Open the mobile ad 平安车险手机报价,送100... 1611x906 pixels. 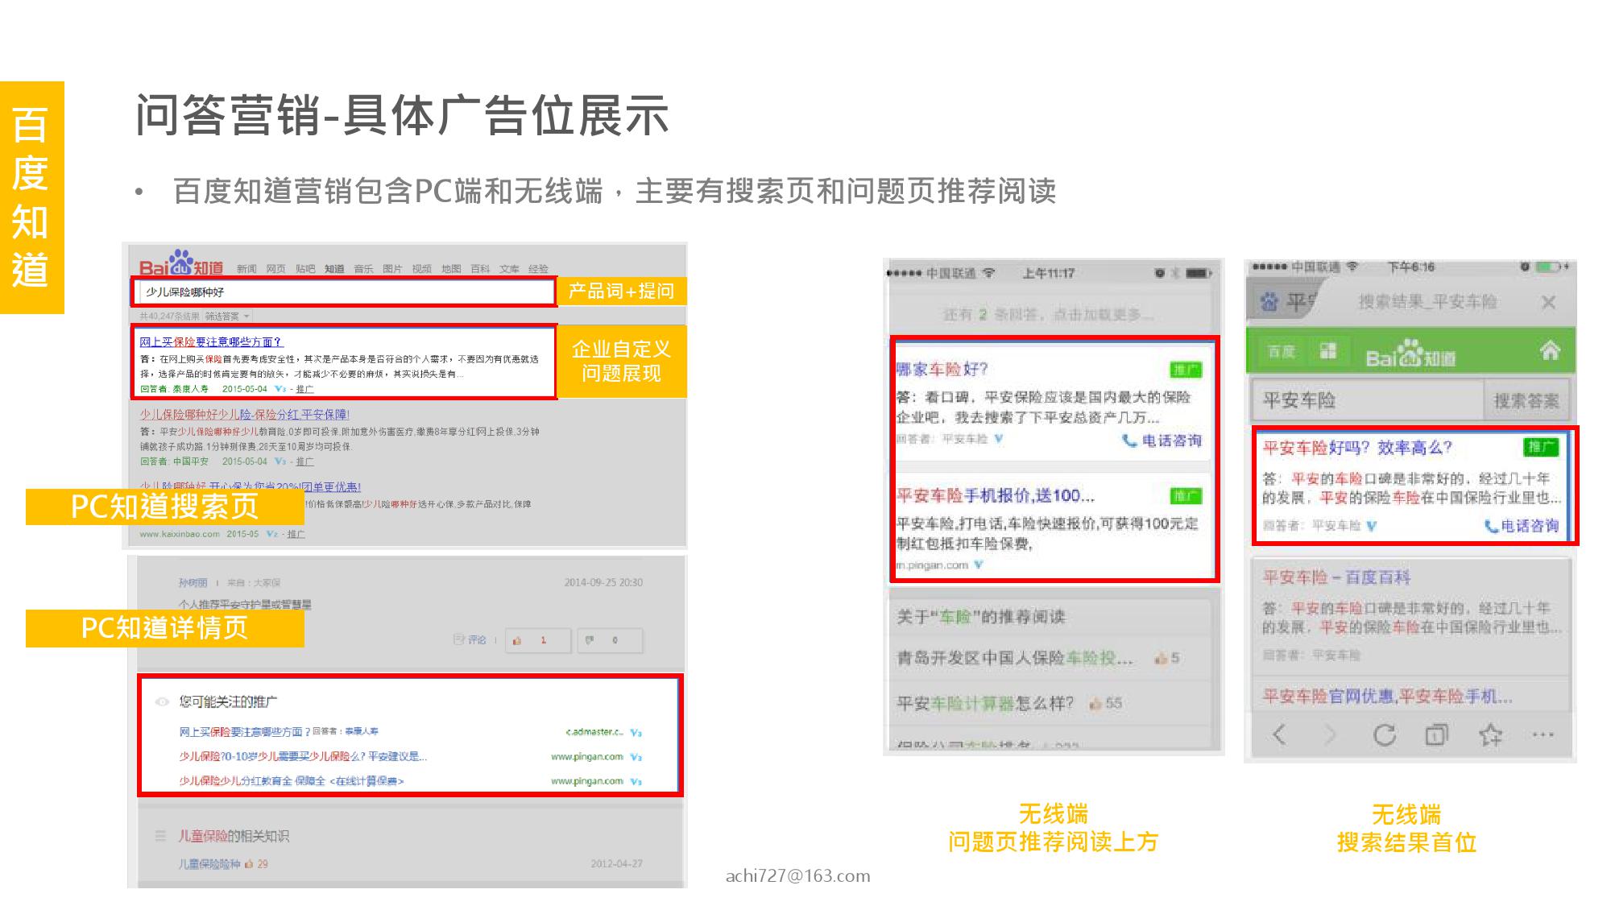click(996, 495)
